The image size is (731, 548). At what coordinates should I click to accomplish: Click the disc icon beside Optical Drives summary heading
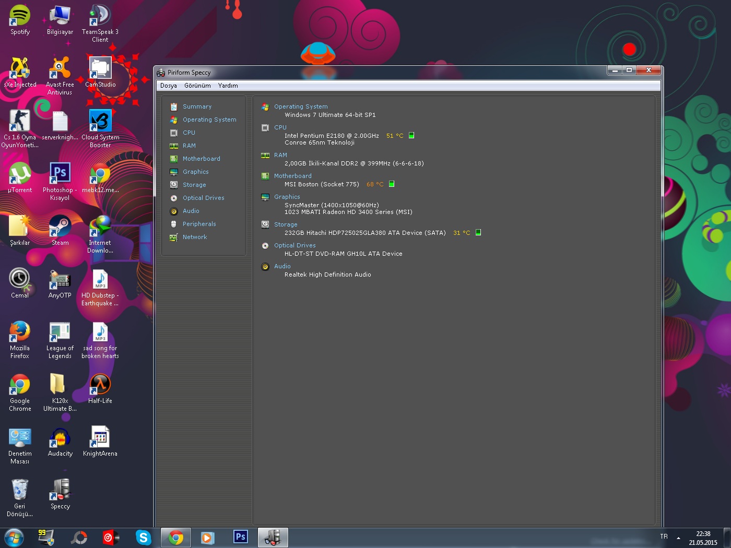point(265,245)
